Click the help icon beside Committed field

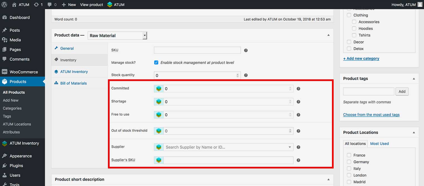[x=298, y=89]
